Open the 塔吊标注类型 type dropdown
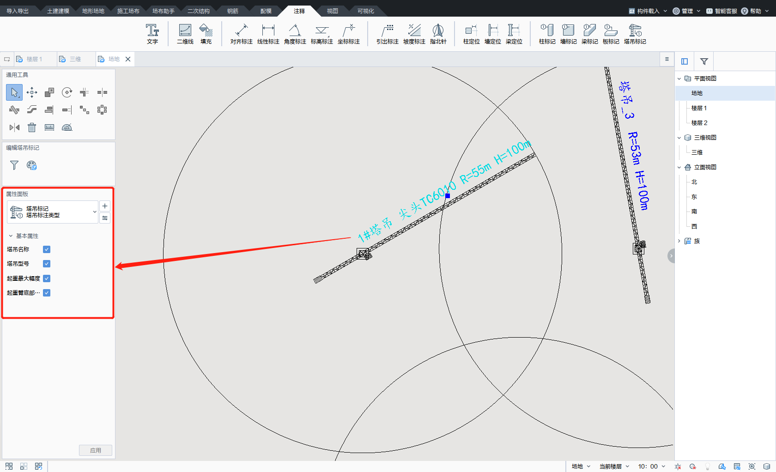This screenshot has width=776, height=472. pyautogui.click(x=53, y=212)
